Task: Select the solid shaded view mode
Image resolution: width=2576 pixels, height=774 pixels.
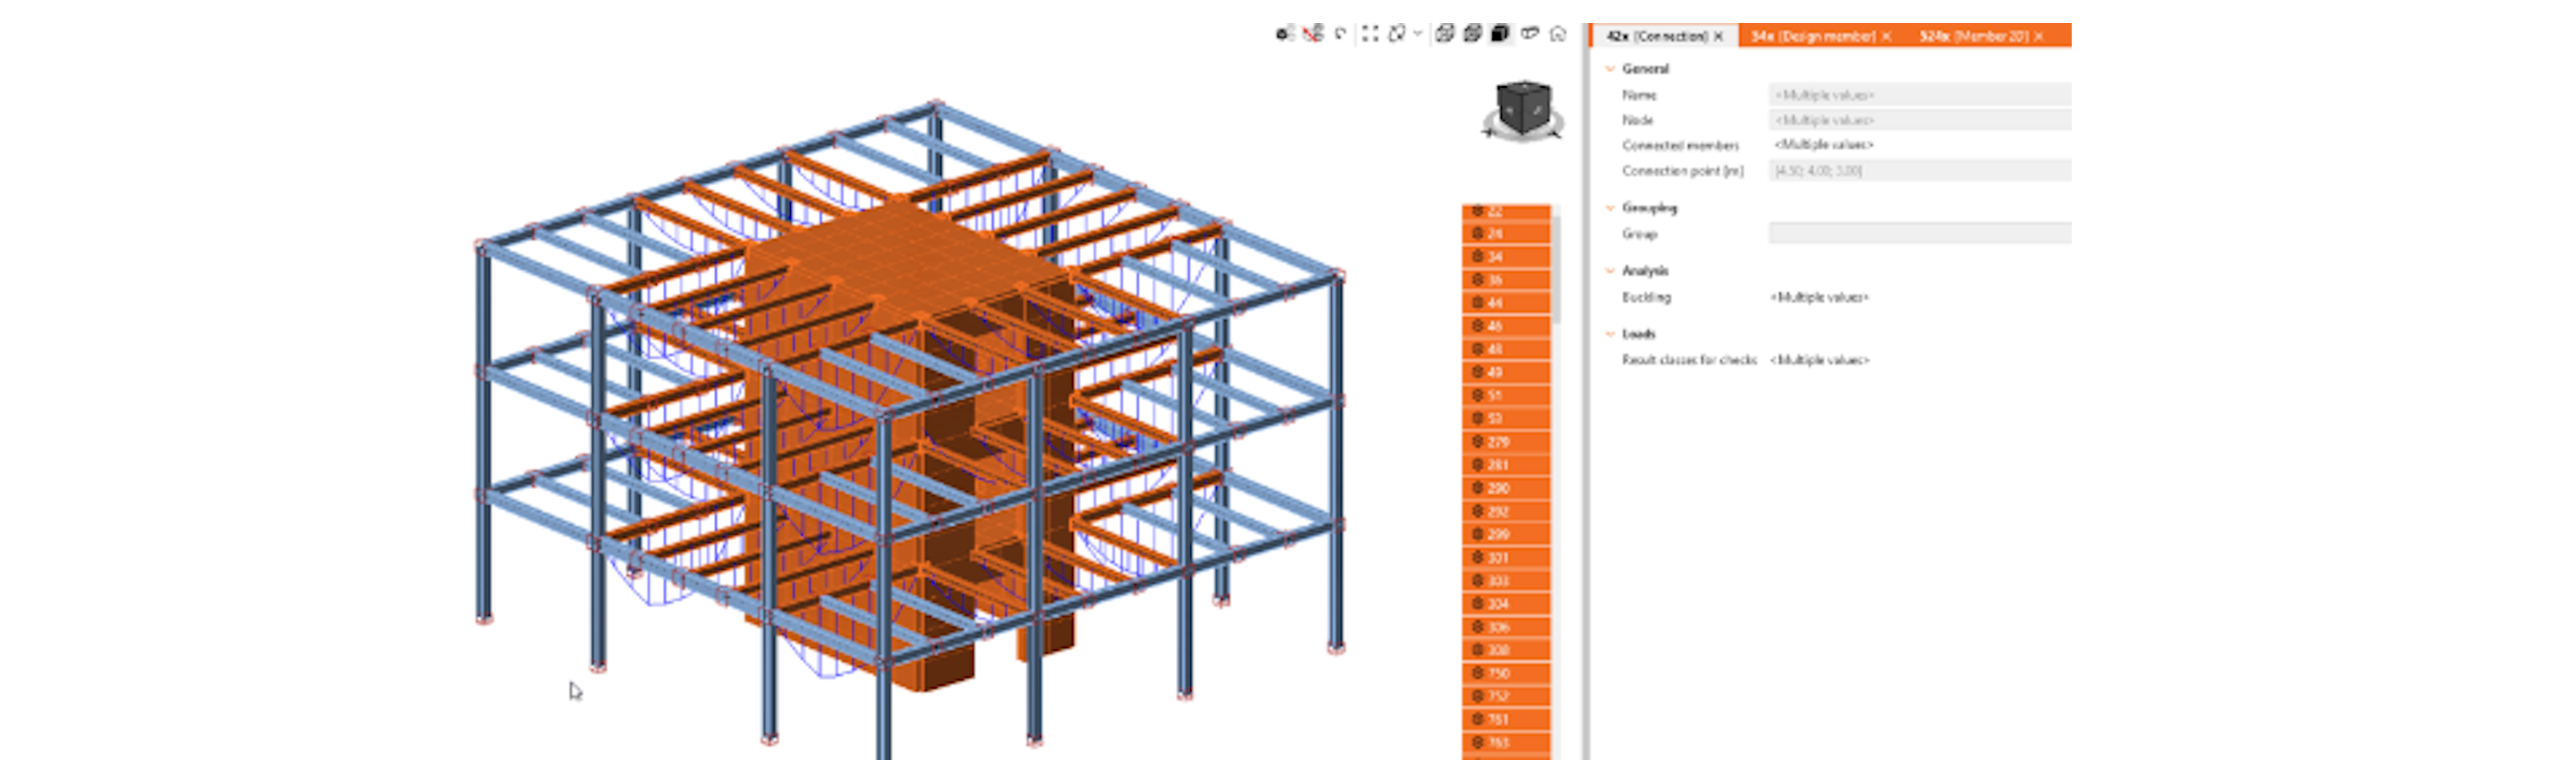Action: click(x=1500, y=34)
